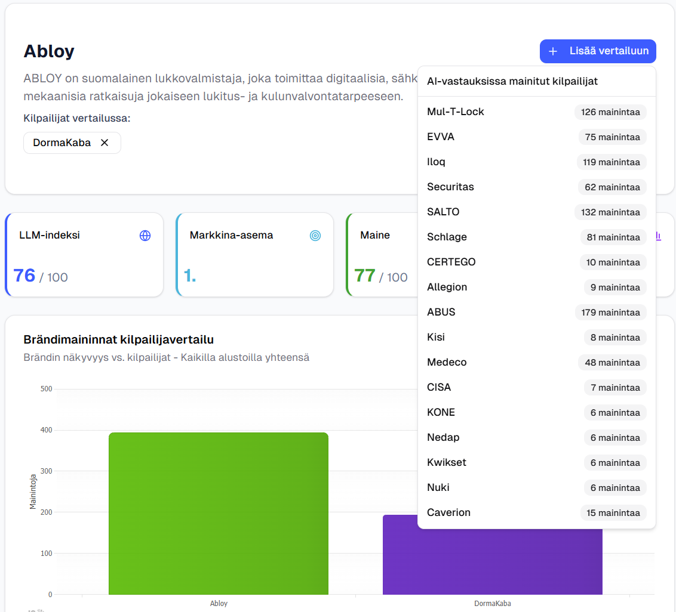676x612 pixels.
Task: Choose Iloq in the competitor list
Action: (x=436, y=162)
